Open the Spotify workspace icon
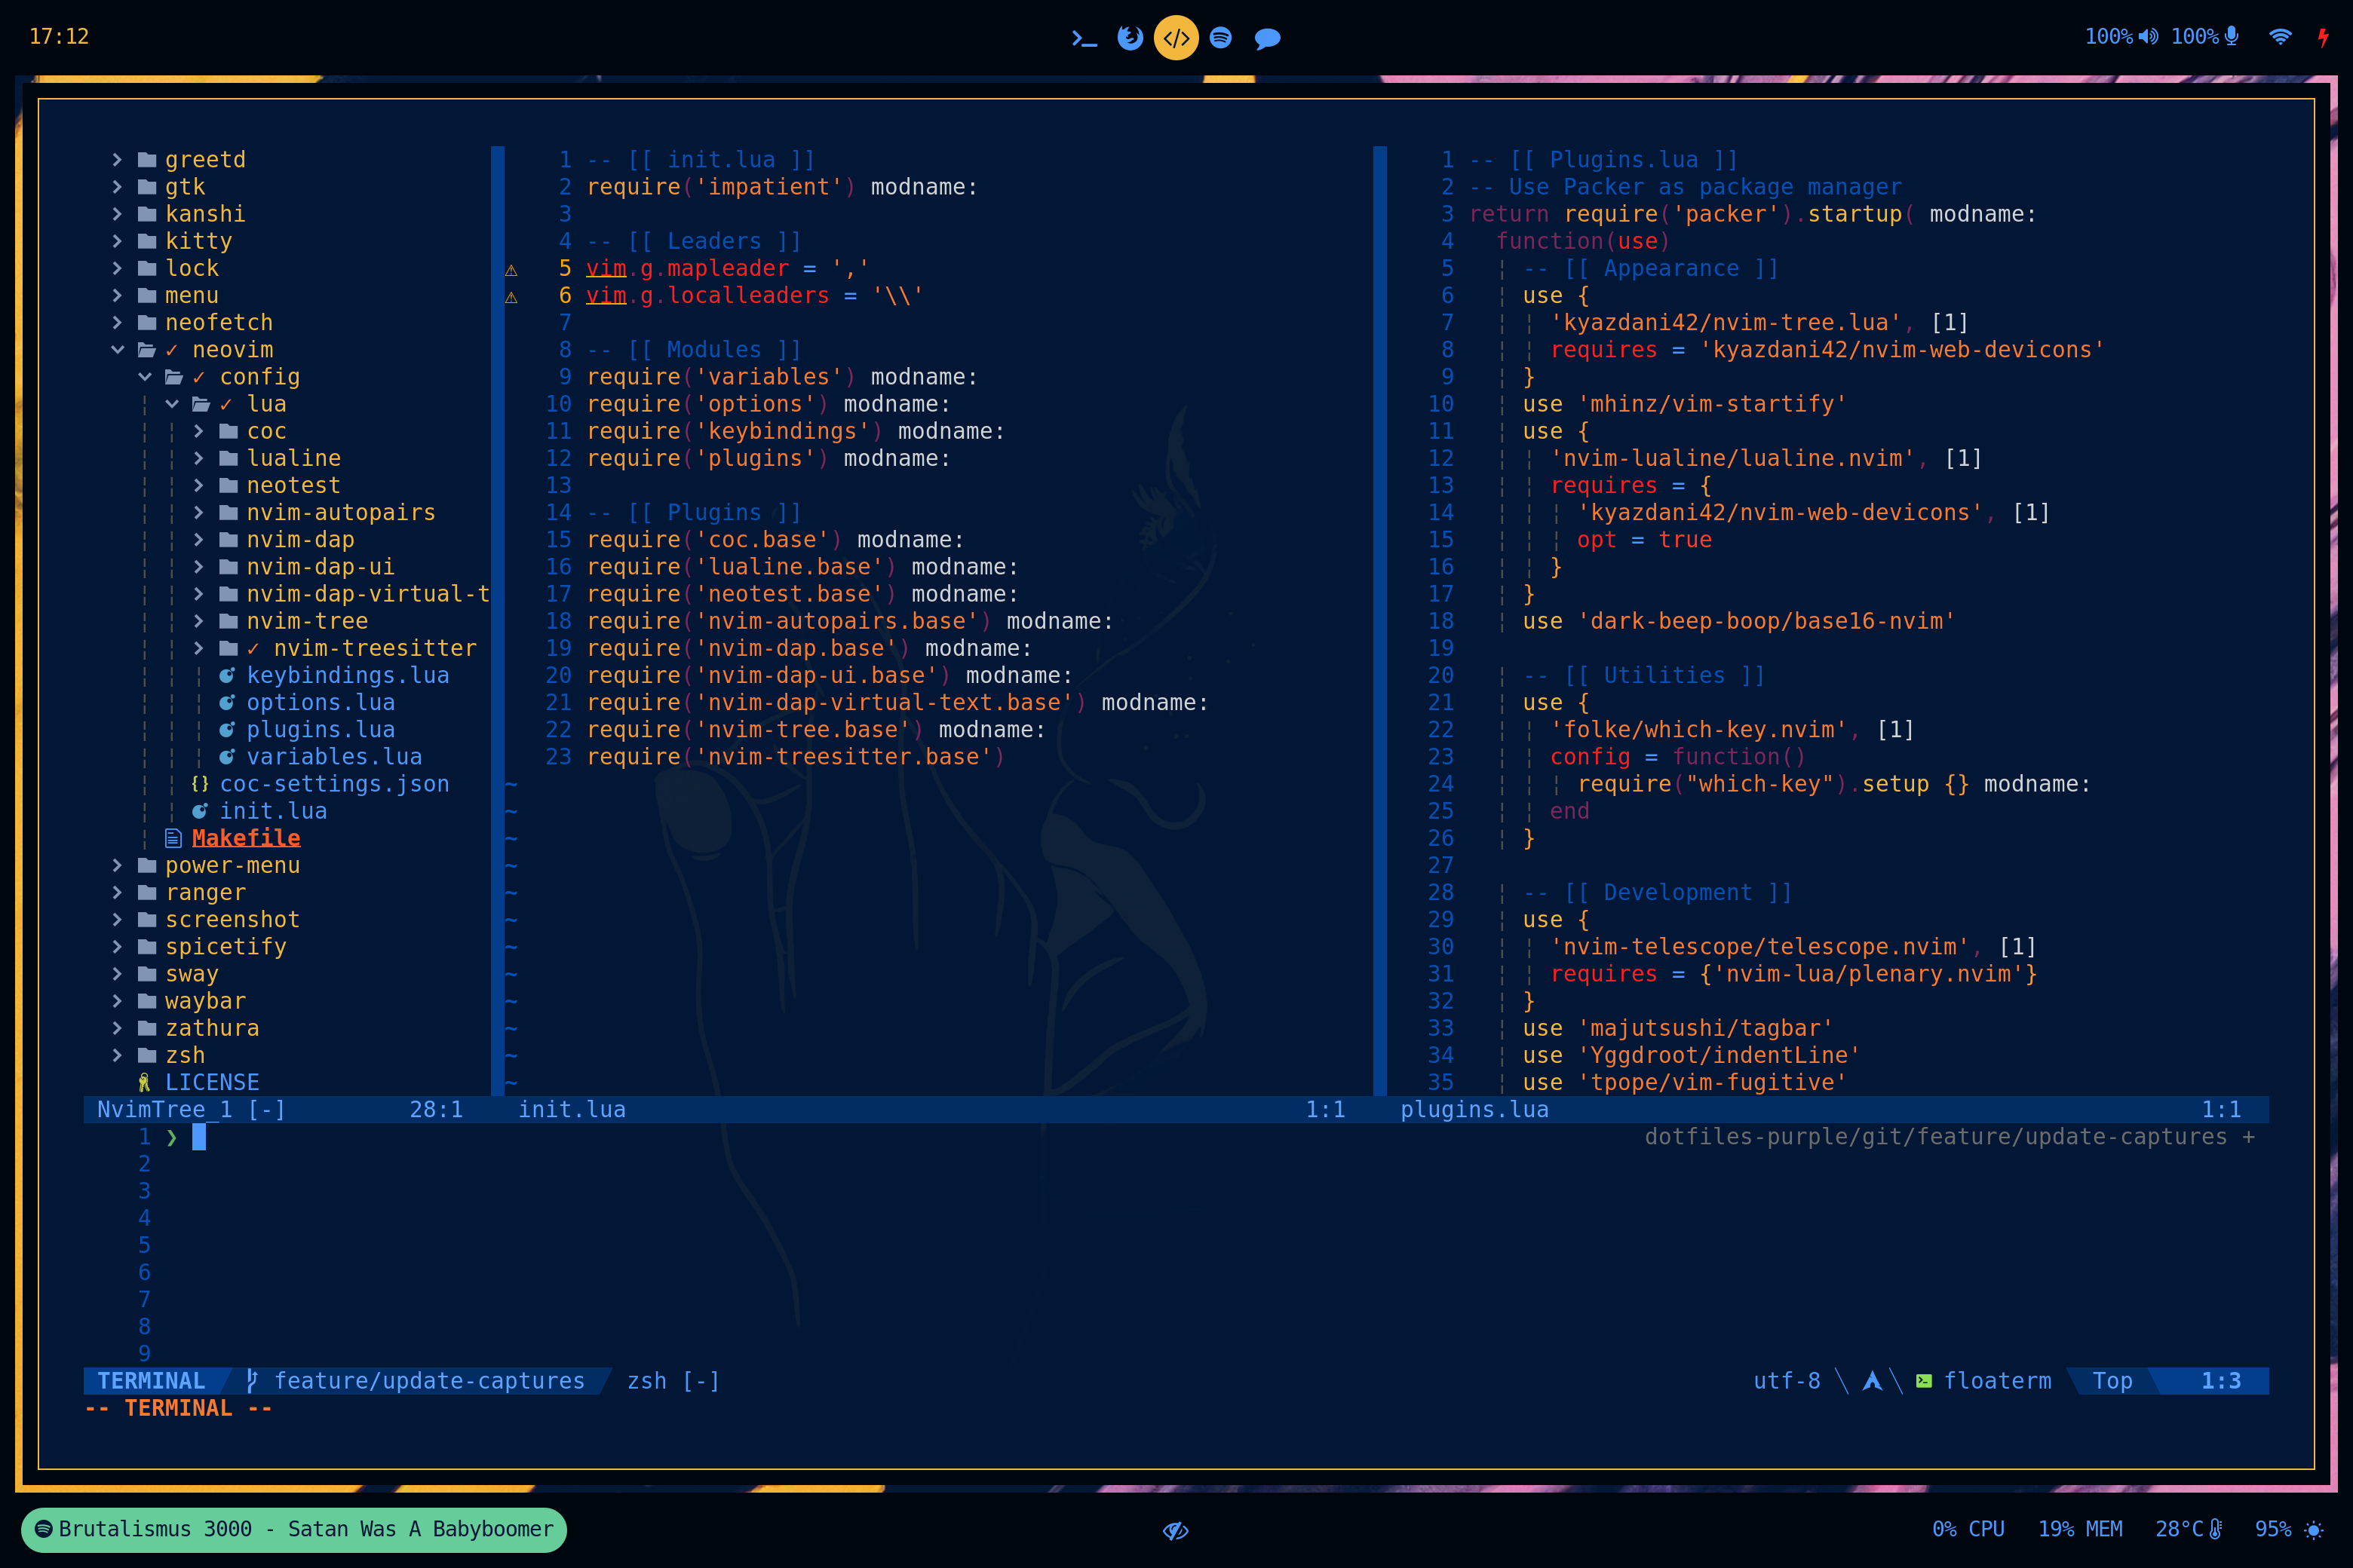 point(1220,38)
